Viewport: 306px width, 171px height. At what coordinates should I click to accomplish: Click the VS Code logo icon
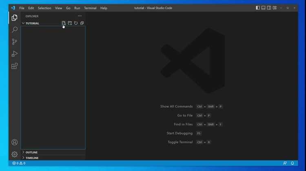coord(13,8)
